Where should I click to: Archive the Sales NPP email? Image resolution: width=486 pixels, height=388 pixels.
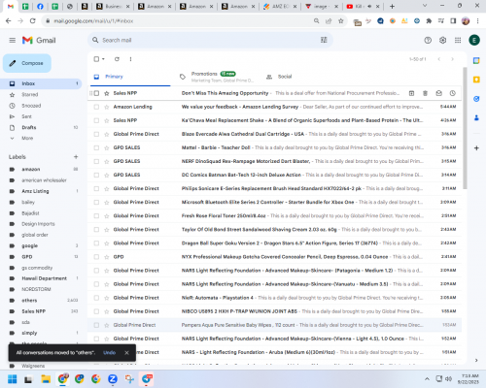pos(411,93)
